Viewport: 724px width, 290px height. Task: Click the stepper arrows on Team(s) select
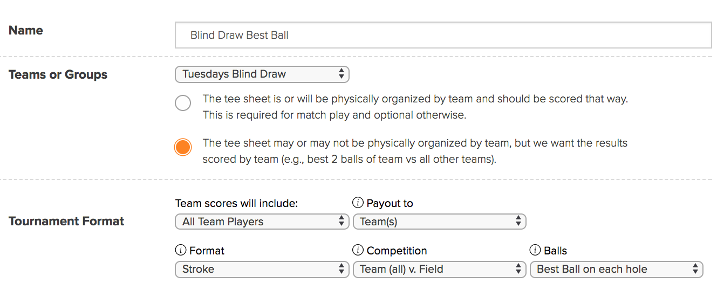518,222
